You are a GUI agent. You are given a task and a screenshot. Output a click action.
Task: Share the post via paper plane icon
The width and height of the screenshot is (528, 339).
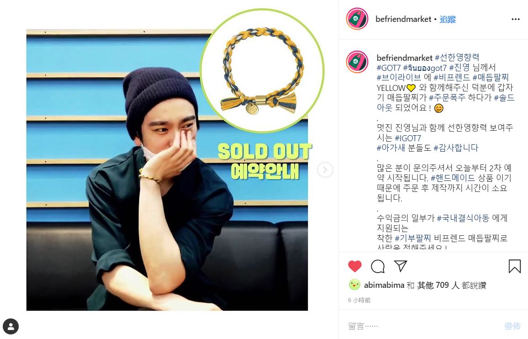[x=401, y=266]
